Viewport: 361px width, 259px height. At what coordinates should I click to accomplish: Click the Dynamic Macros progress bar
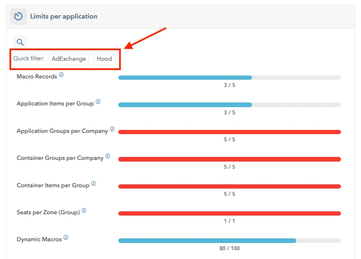[229, 240]
